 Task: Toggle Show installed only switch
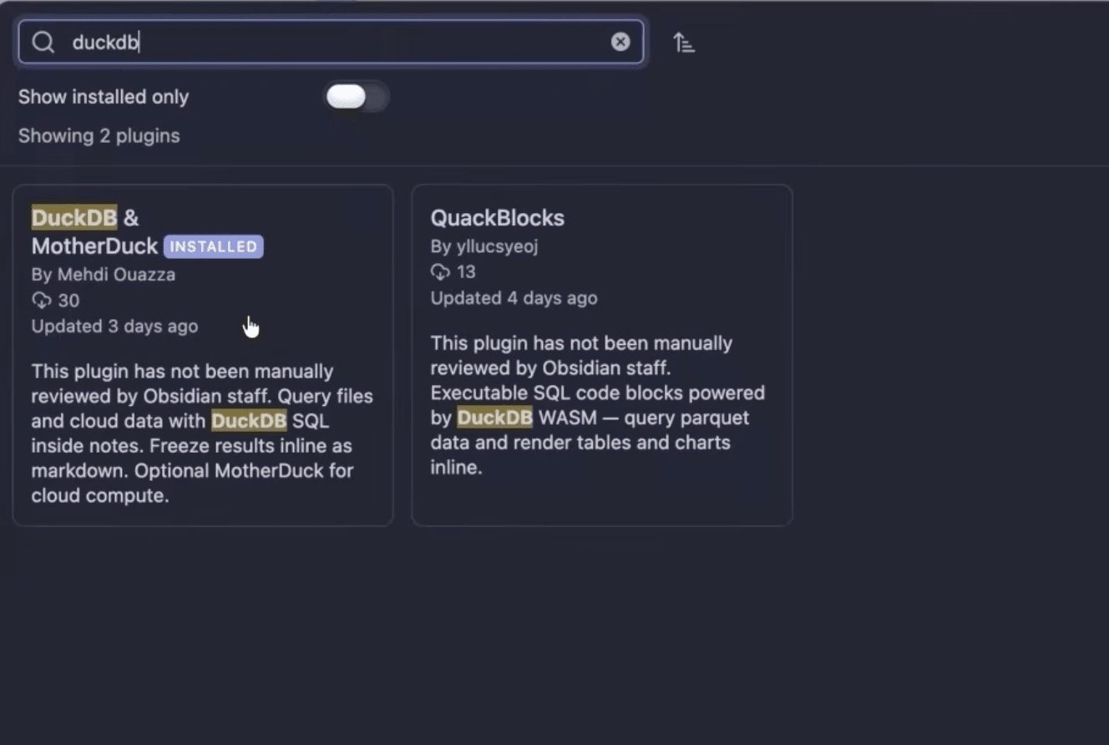[357, 97]
